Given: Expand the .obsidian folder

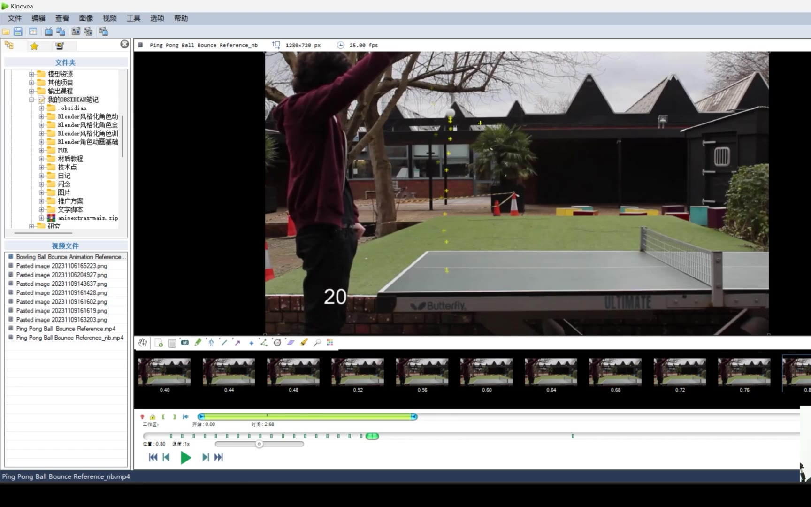Looking at the screenshot, I should coord(41,108).
